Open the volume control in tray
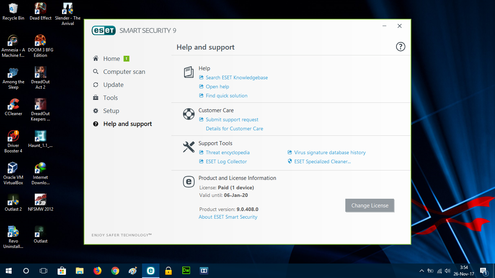 pyautogui.click(x=448, y=270)
